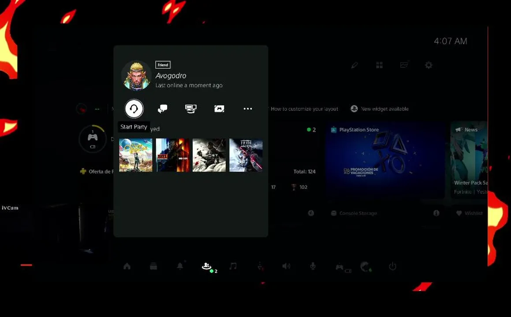Select the Share Screen icon in friend card
Viewport: 511px width, 317px height.
click(x=190, y=109)
